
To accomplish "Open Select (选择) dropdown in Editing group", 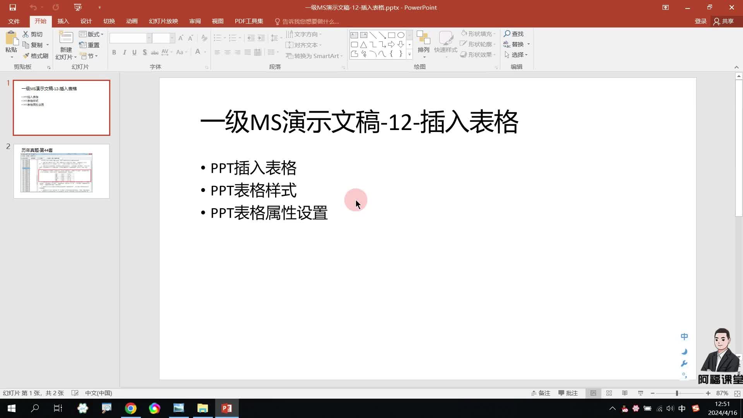I will pos(516,55).
